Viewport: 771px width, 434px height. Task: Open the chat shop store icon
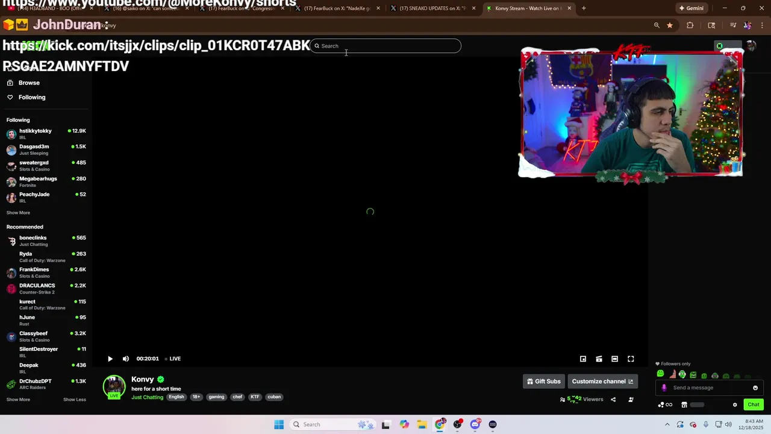(684, 404)
